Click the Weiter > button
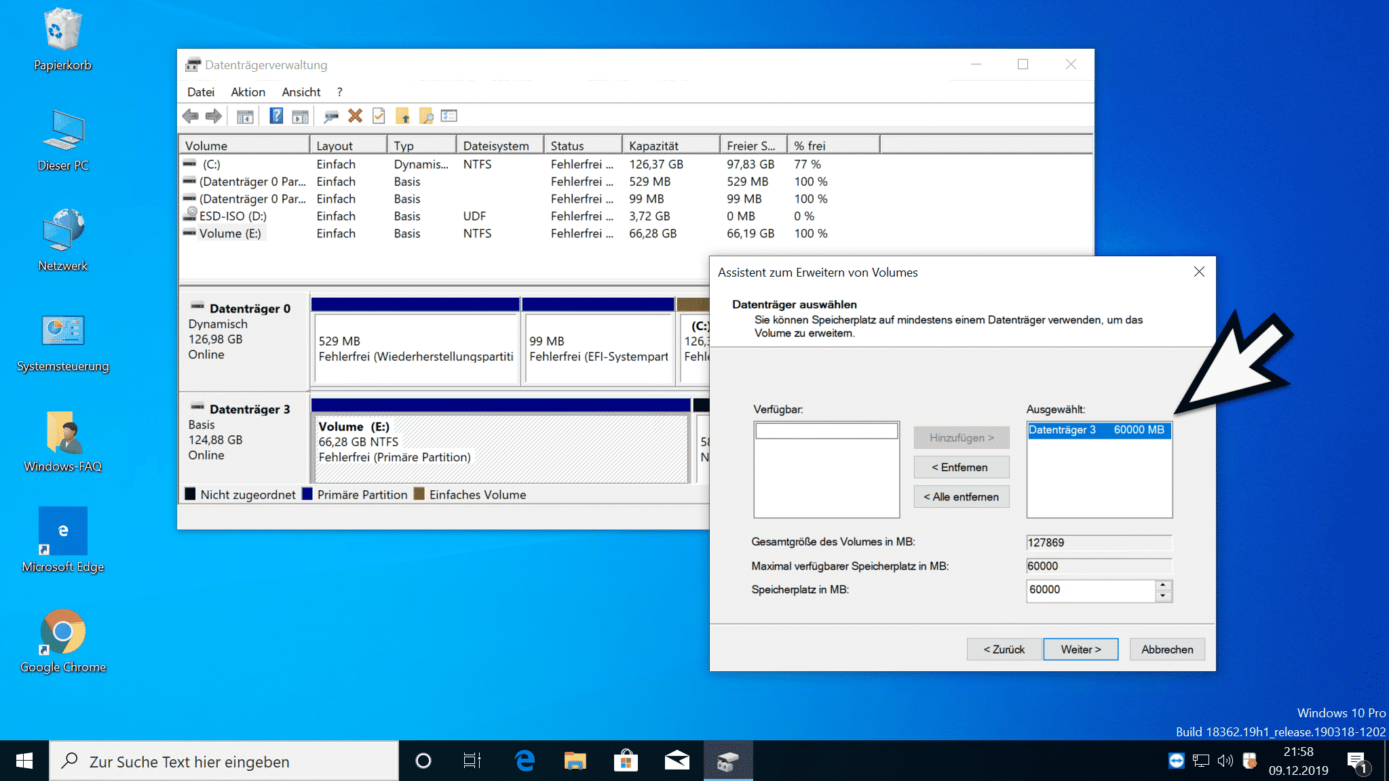This screenshot has width=1389, height=781. click(x=1081, y=649)
